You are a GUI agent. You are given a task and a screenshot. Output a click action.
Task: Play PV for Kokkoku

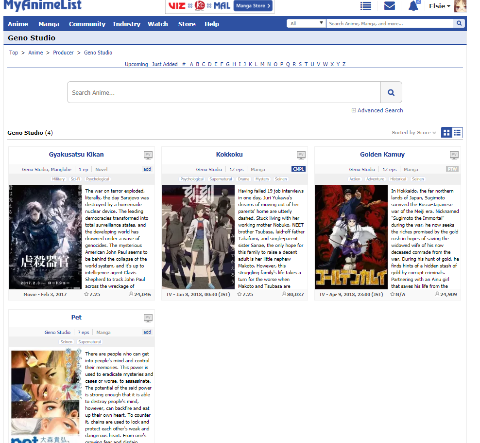click(301, 155)
